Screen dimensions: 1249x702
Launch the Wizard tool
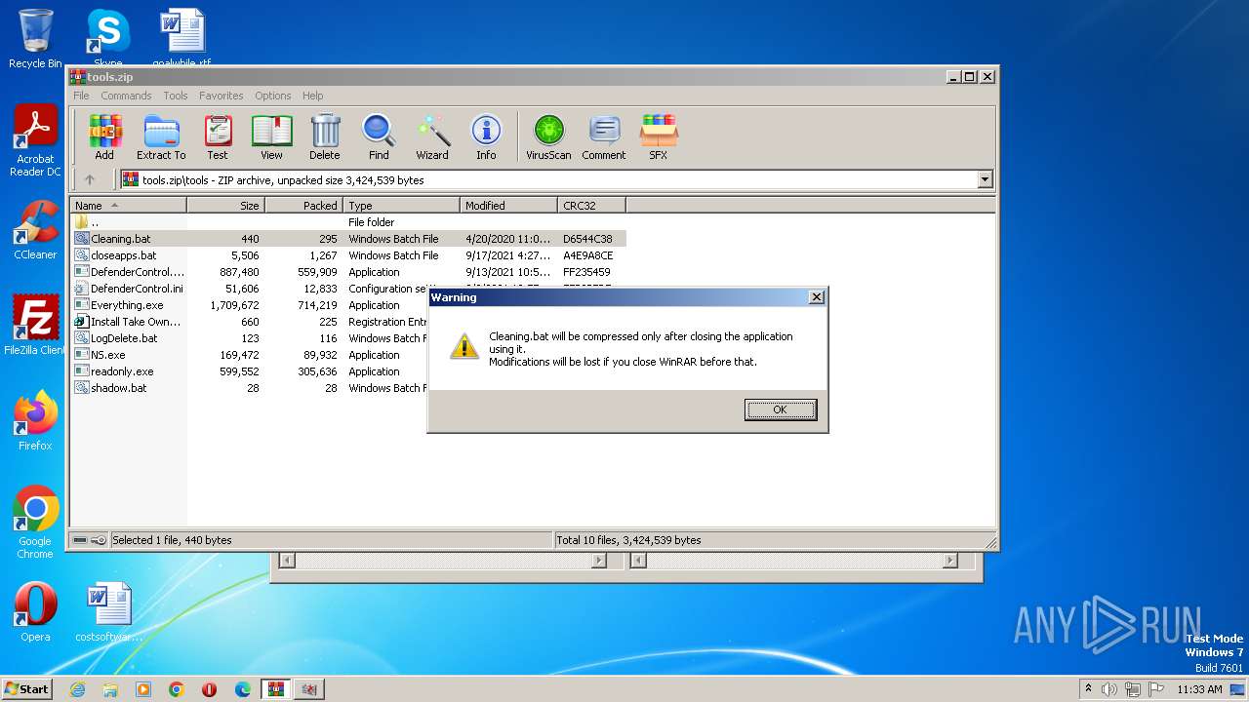tap(432, 137)
